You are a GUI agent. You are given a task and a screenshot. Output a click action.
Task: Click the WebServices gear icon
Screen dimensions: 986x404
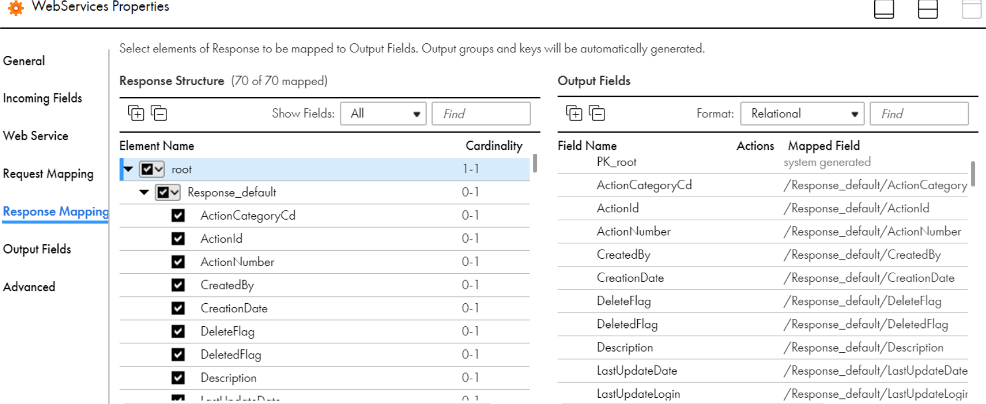(x=16, y=8)
